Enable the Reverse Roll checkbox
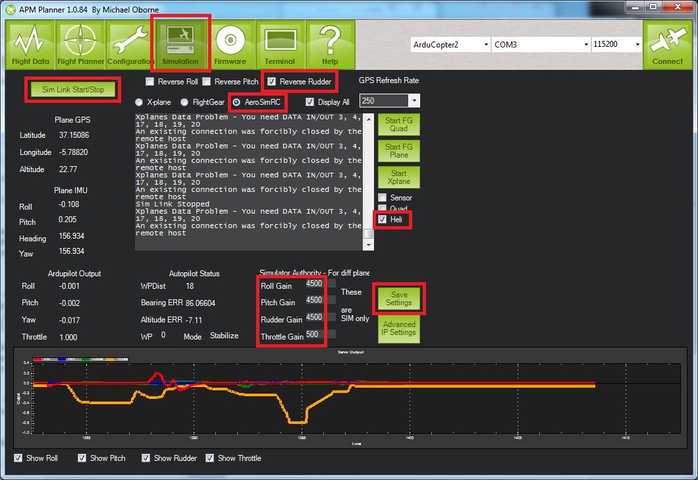The width and height of the screenshot is (698, 480). (150, 82)
